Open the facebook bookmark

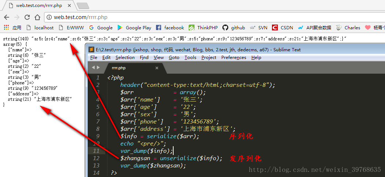[170, 28]
